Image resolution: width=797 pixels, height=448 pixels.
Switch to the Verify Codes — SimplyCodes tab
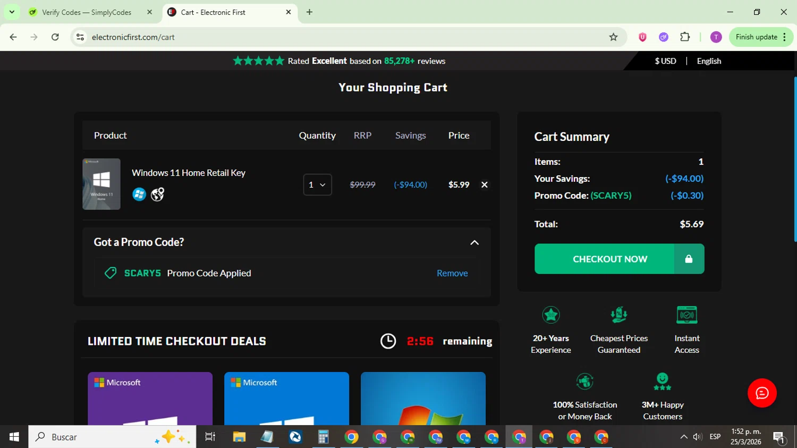tap(87, 12)
